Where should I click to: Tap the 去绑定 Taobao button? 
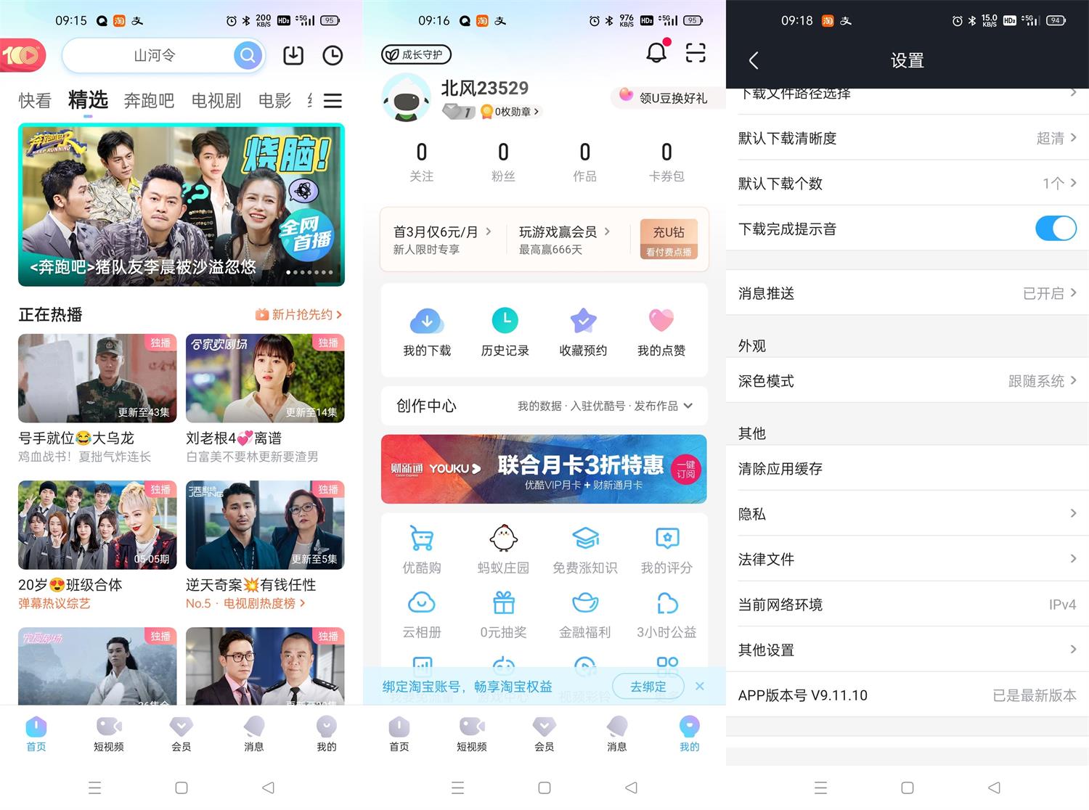pyautogui.click(x=648, y=687)
